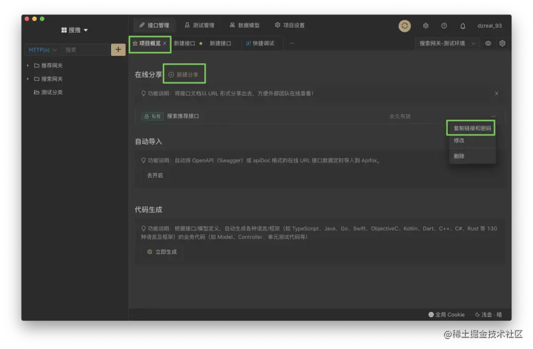Choose 复制链接和密码 from menu
This screenshot has height=349, width=533.
(472, 128)
